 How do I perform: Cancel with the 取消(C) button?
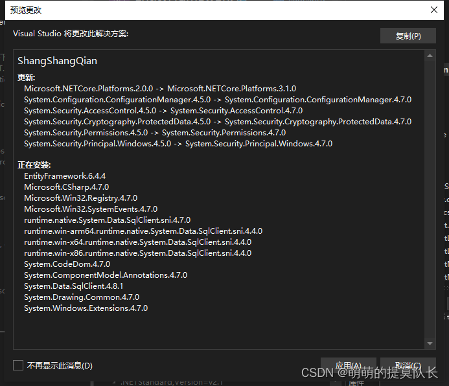click(x=408, y=365)
